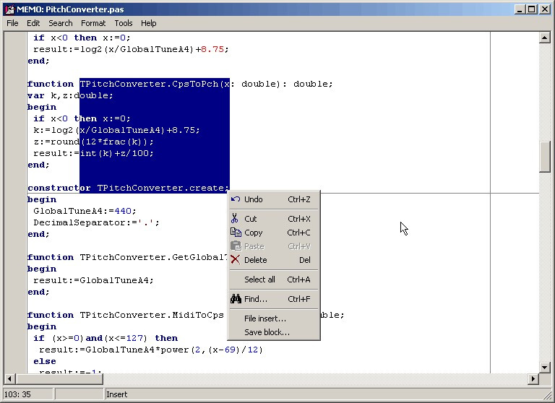Choose Select all from context menu

(274, 279)
